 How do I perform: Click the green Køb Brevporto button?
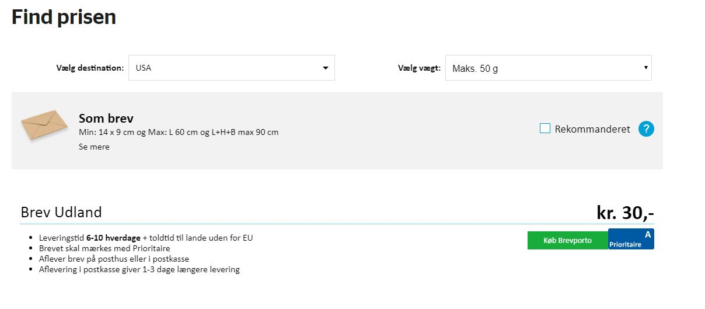pos(567,240)
